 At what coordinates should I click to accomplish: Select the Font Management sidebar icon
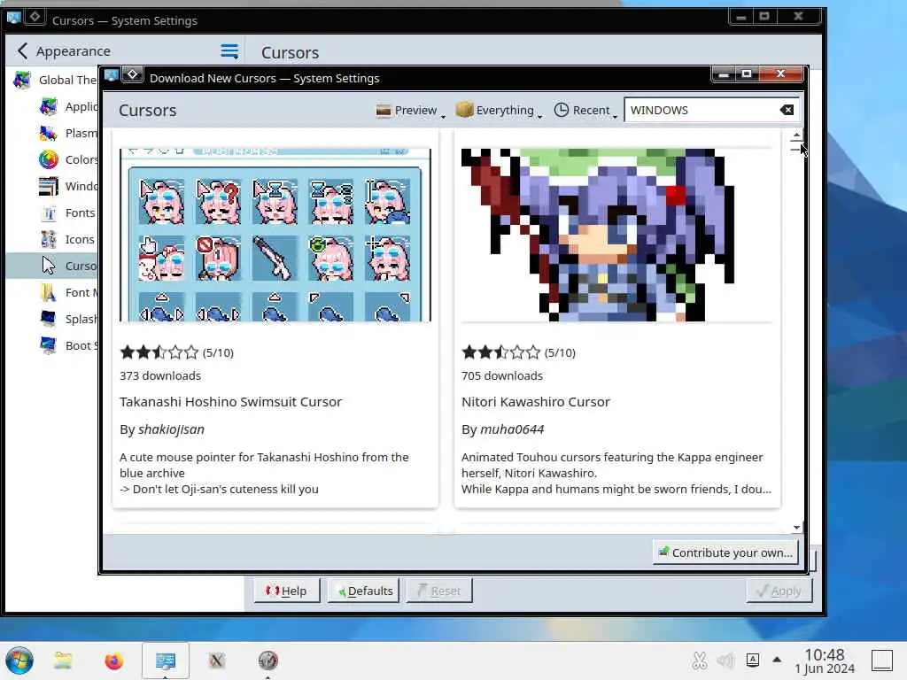(49, 292)
